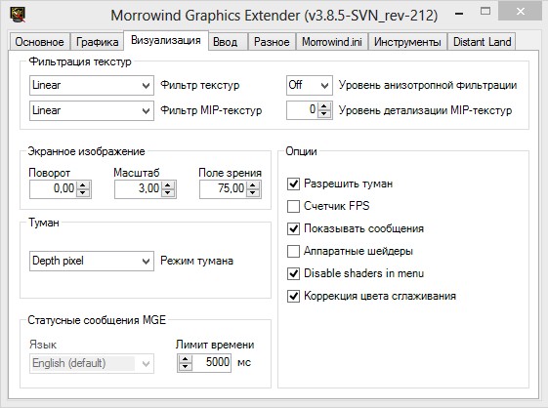
Task: Uncheck Коррекция цвета сглаживания
Action: pos(293,296)
